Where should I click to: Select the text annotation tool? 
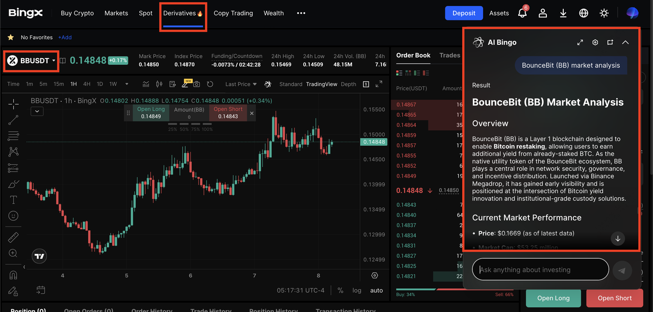pyautogui.click(x=13, y=200)
